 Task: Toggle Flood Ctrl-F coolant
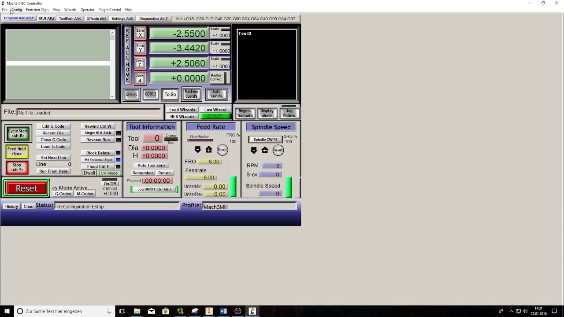[98, 166]
